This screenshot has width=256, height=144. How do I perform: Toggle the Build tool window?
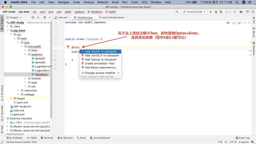coord(81,138)
